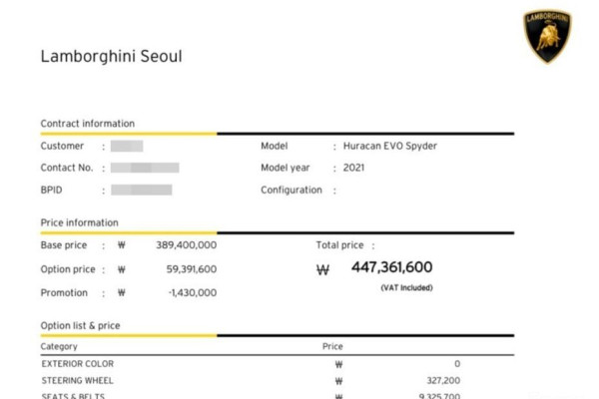
Task: Click the base price amount 389,400,000
Action: (187, 244)
